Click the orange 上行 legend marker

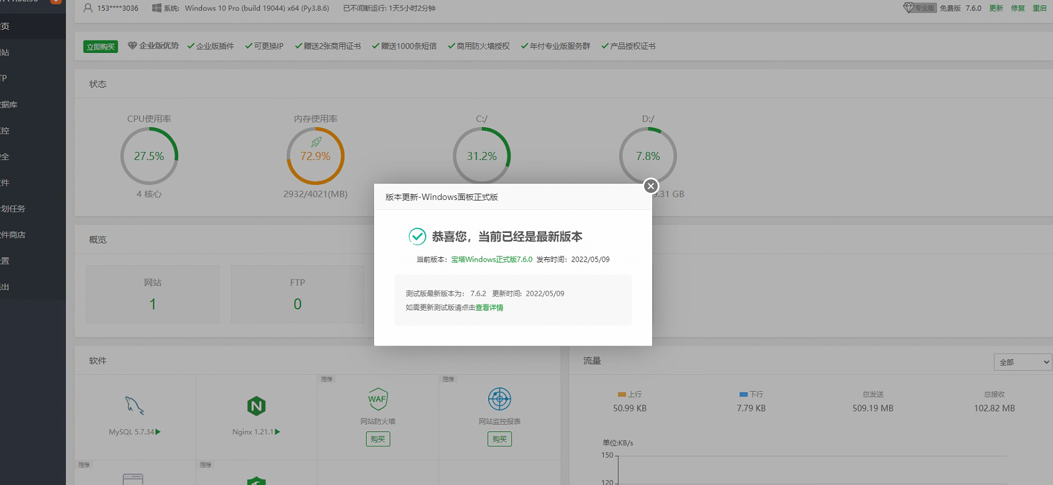[x=622, y=394]
